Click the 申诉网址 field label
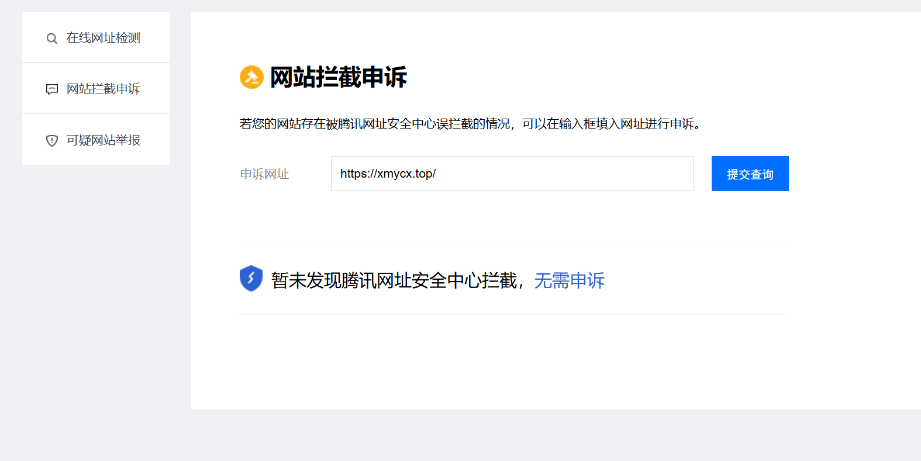Screen dimensions: 921x461 (264, 174)
